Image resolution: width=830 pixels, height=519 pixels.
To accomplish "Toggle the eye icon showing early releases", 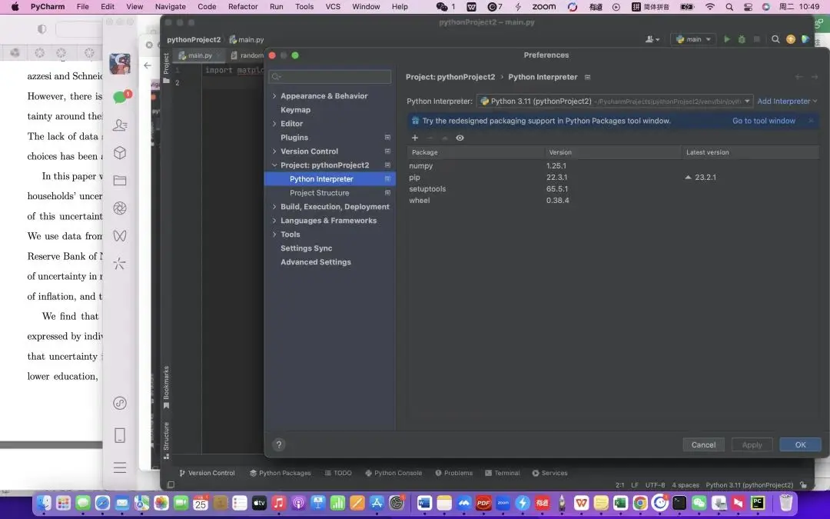I will click(460, 138).
